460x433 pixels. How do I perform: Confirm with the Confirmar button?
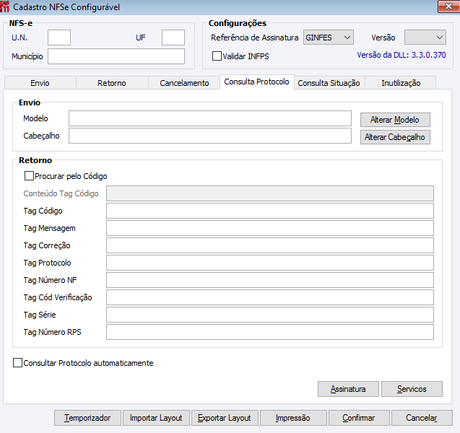pos(359,417)
